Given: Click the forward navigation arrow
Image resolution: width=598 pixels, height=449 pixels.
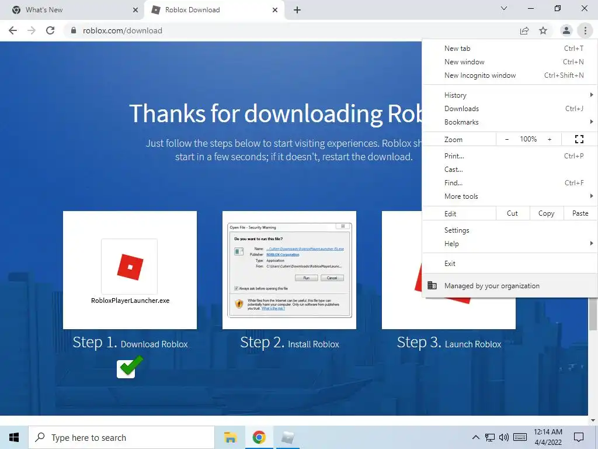Looking at the screenshot, I should (32, 30).
